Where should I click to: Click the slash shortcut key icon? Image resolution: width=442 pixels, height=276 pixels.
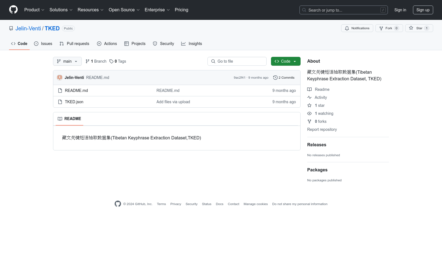383,10
